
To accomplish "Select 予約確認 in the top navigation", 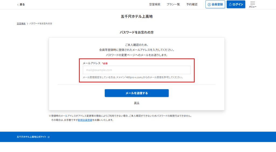I will (x=192, y=5).
